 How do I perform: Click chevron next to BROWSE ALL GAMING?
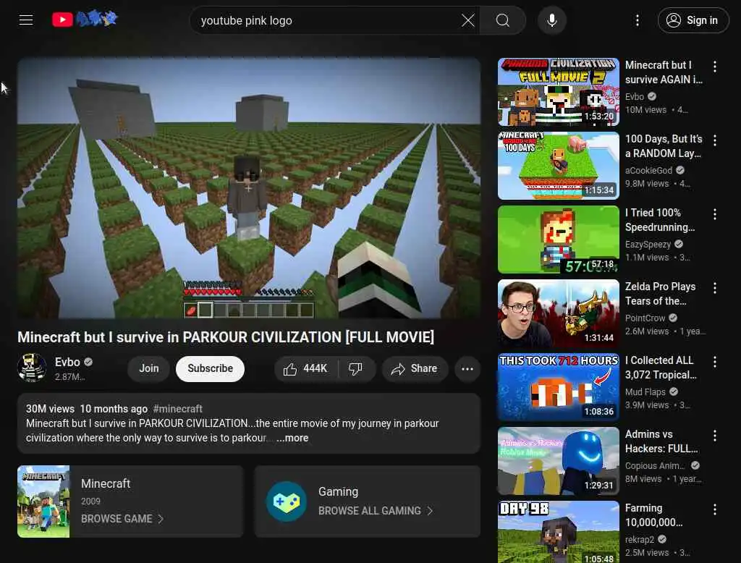(430, 511)
